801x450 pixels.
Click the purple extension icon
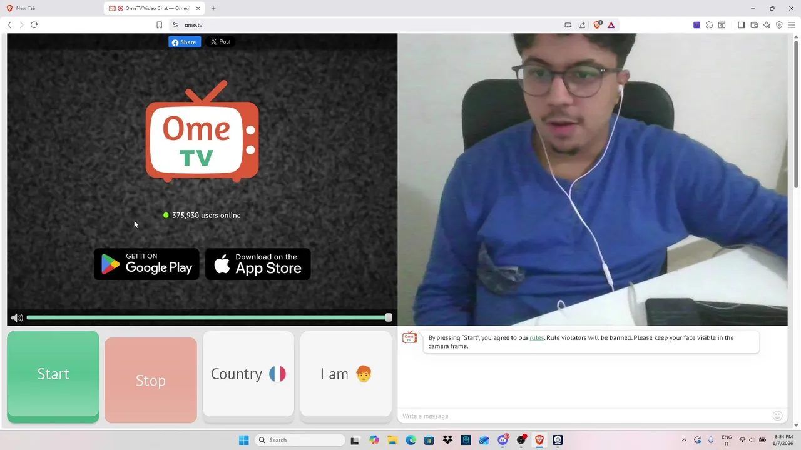tap(696, 25)
